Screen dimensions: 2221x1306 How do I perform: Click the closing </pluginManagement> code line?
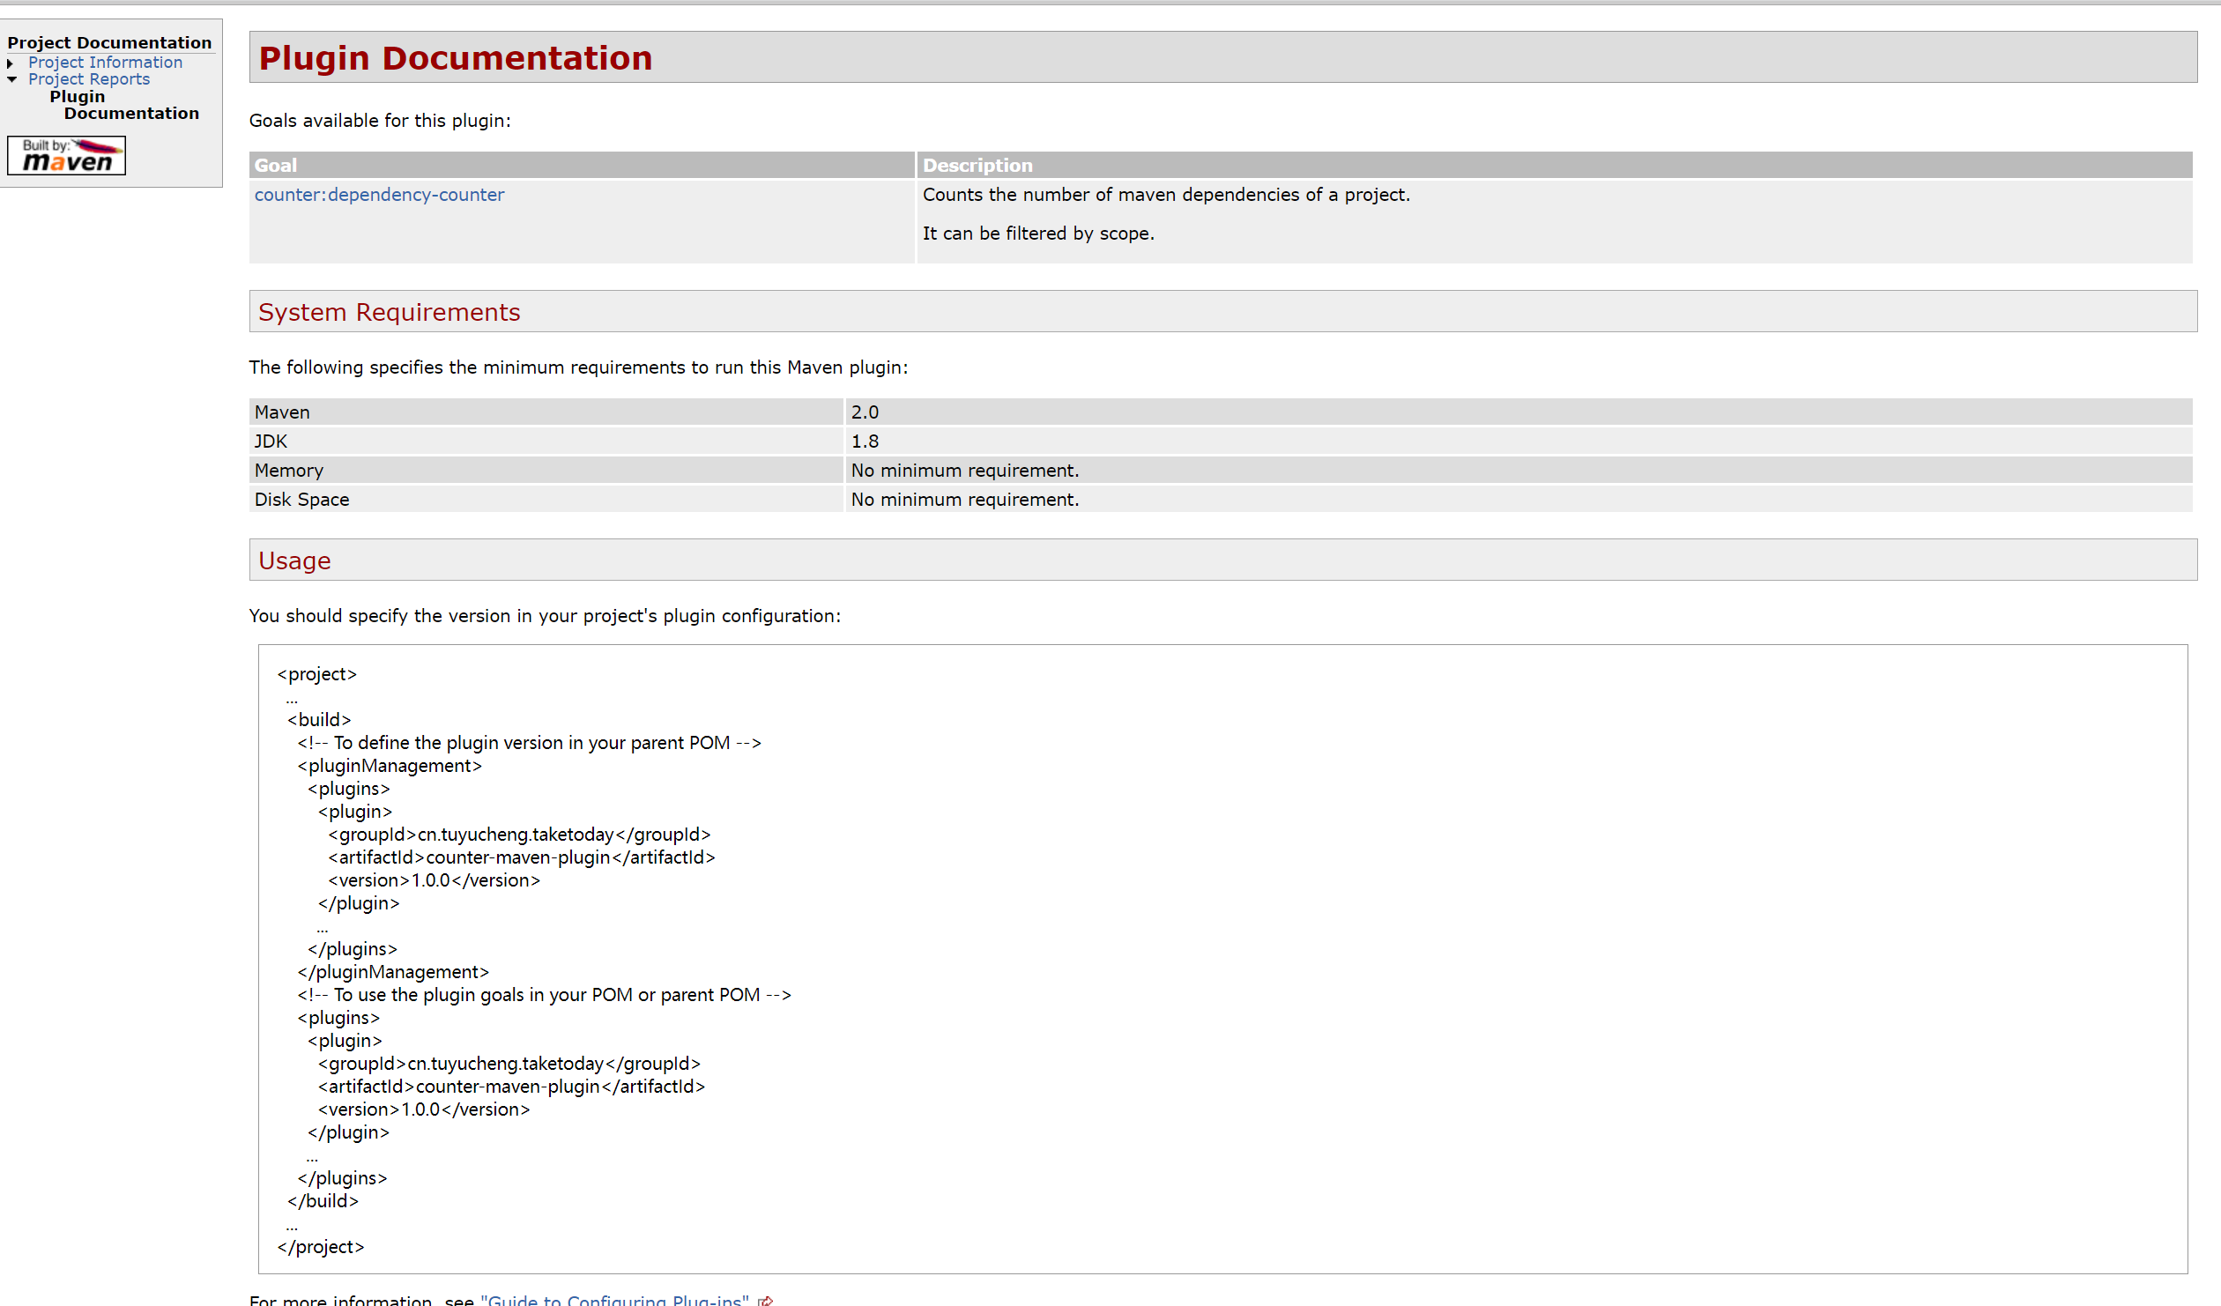(x=393, y=972)
